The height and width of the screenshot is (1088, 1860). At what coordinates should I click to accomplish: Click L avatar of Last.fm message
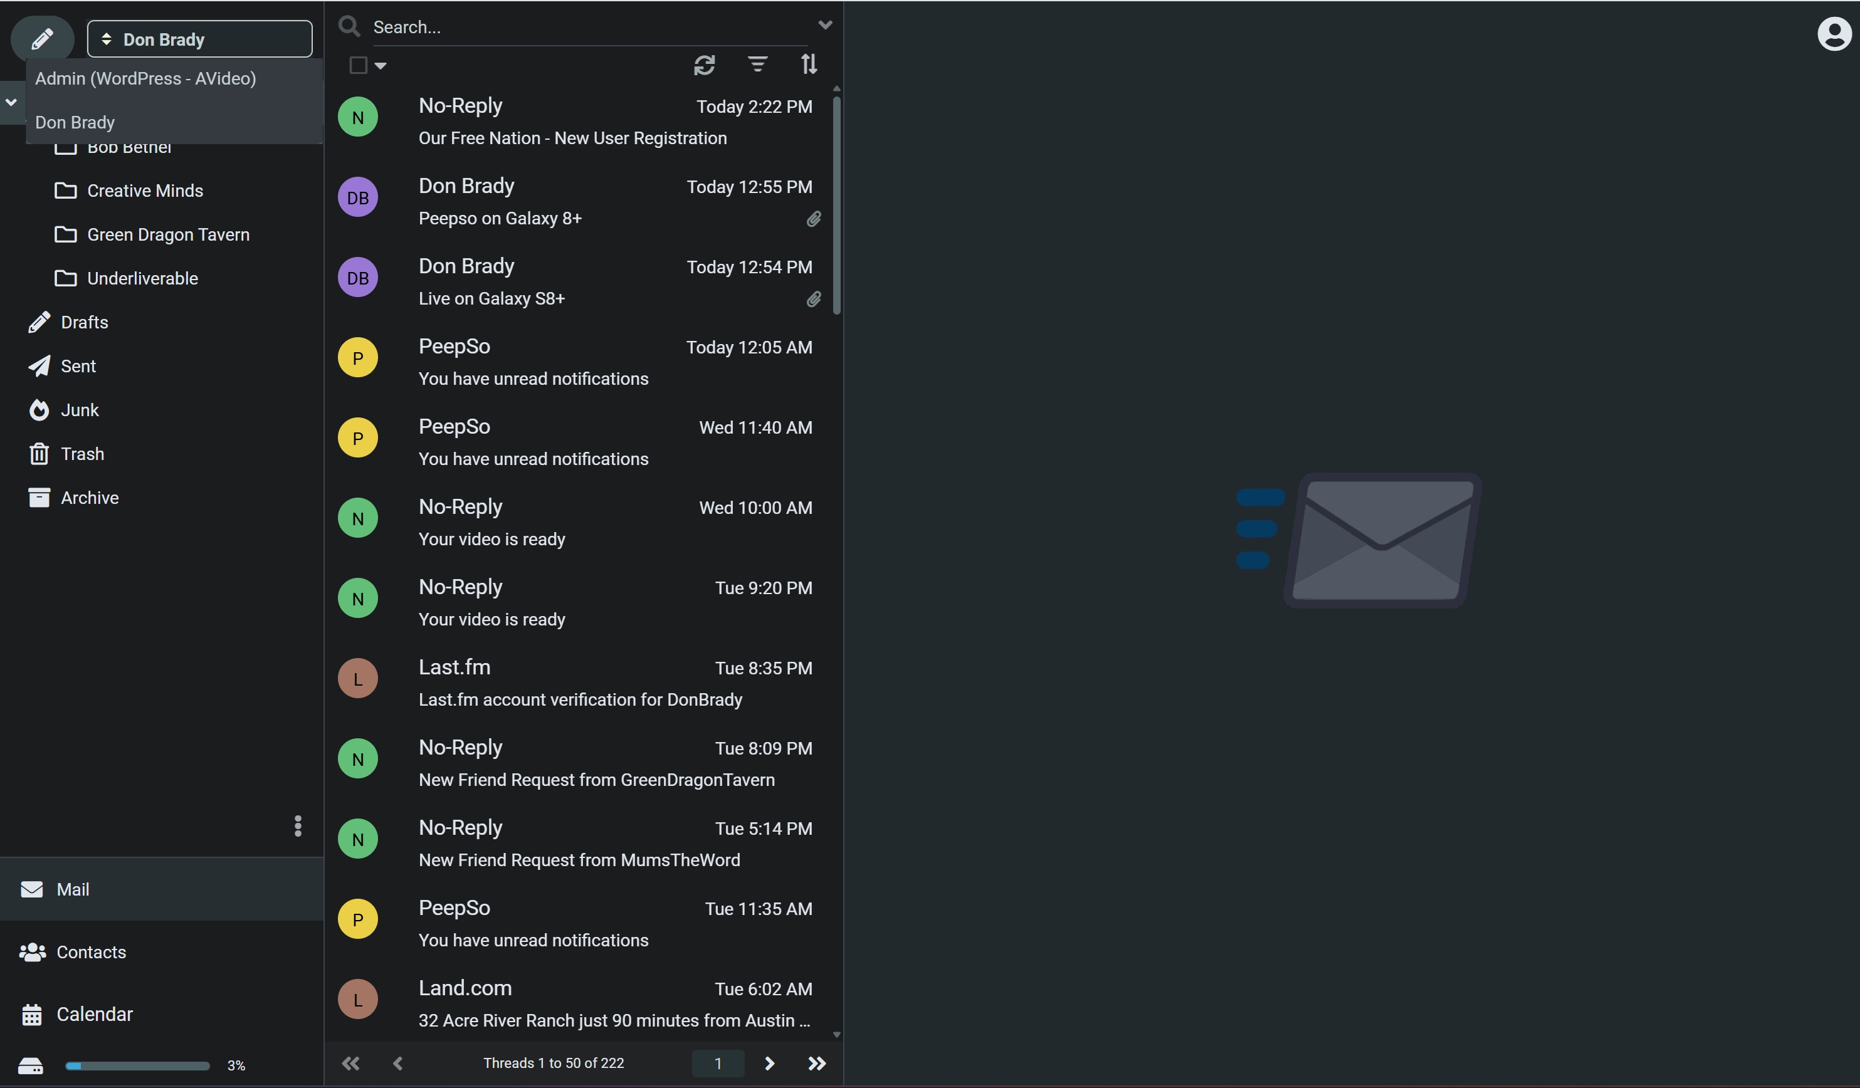[358, 678]
